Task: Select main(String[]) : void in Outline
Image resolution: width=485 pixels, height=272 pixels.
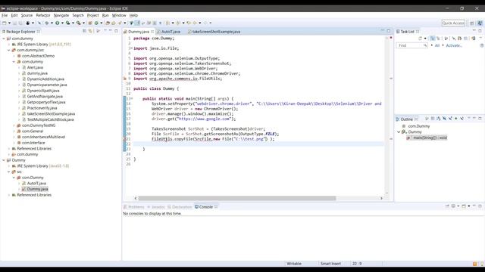Action: pyautogui.click(x=430, y=138)
